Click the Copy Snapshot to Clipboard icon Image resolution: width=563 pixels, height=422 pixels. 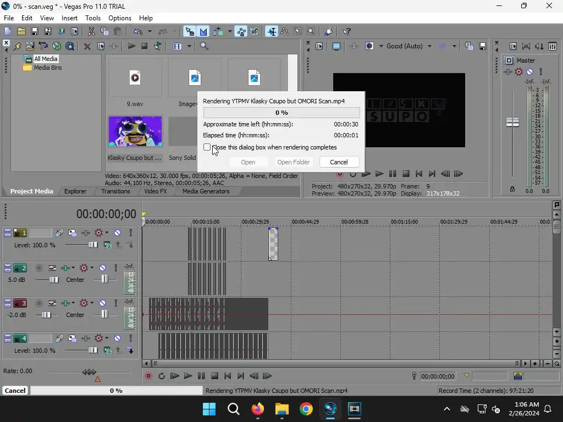pos(469,46)
